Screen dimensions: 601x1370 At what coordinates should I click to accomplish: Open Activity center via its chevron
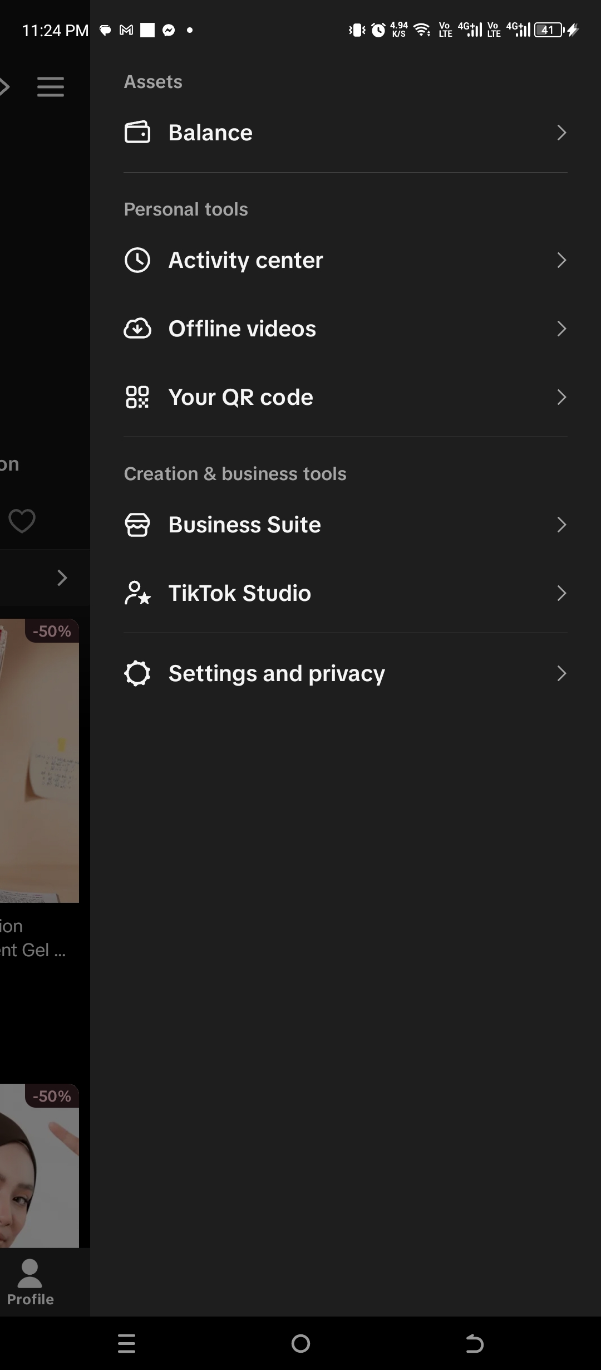pyautogui.click(x=561, y=260)
